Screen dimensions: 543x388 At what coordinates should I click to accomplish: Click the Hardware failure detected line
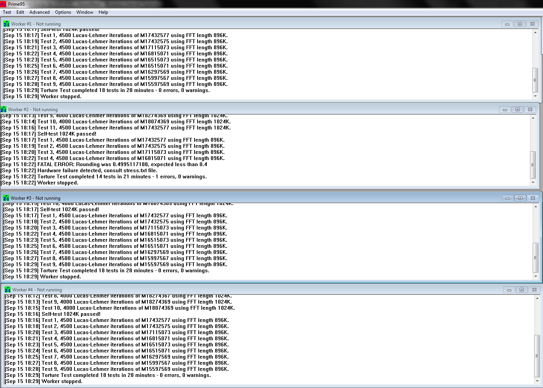[x=79, y=171]
